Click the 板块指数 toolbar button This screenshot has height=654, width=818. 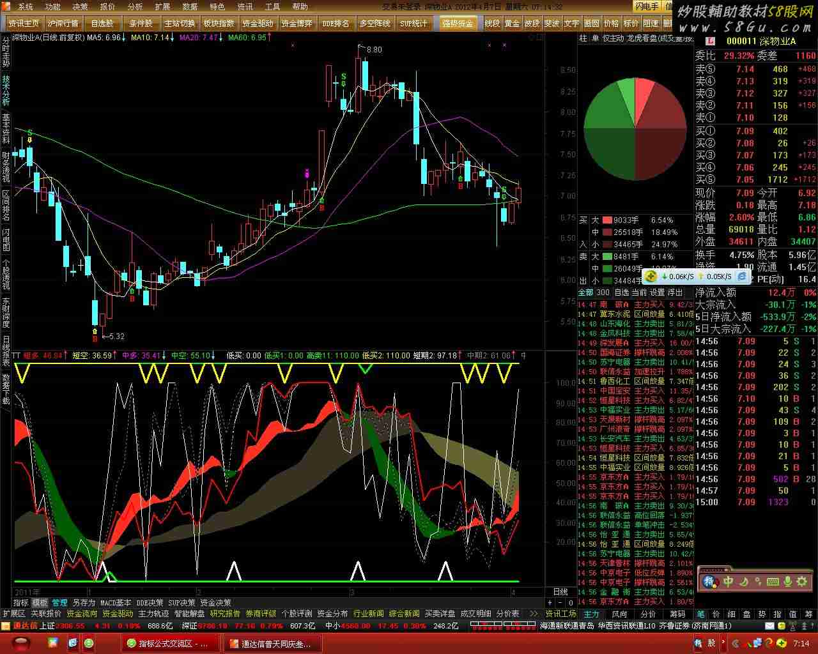coord(218,24)
